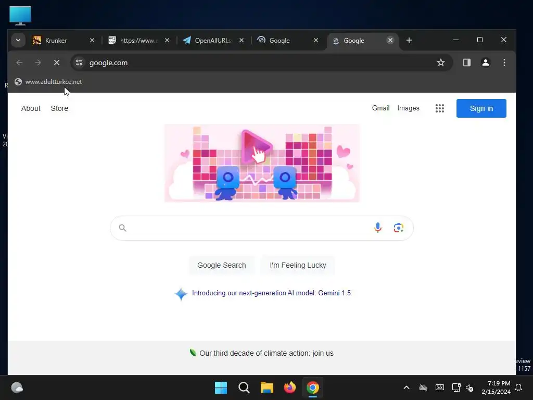Open a new tab with plus button
533x400 pixels.
pos(409,41)
